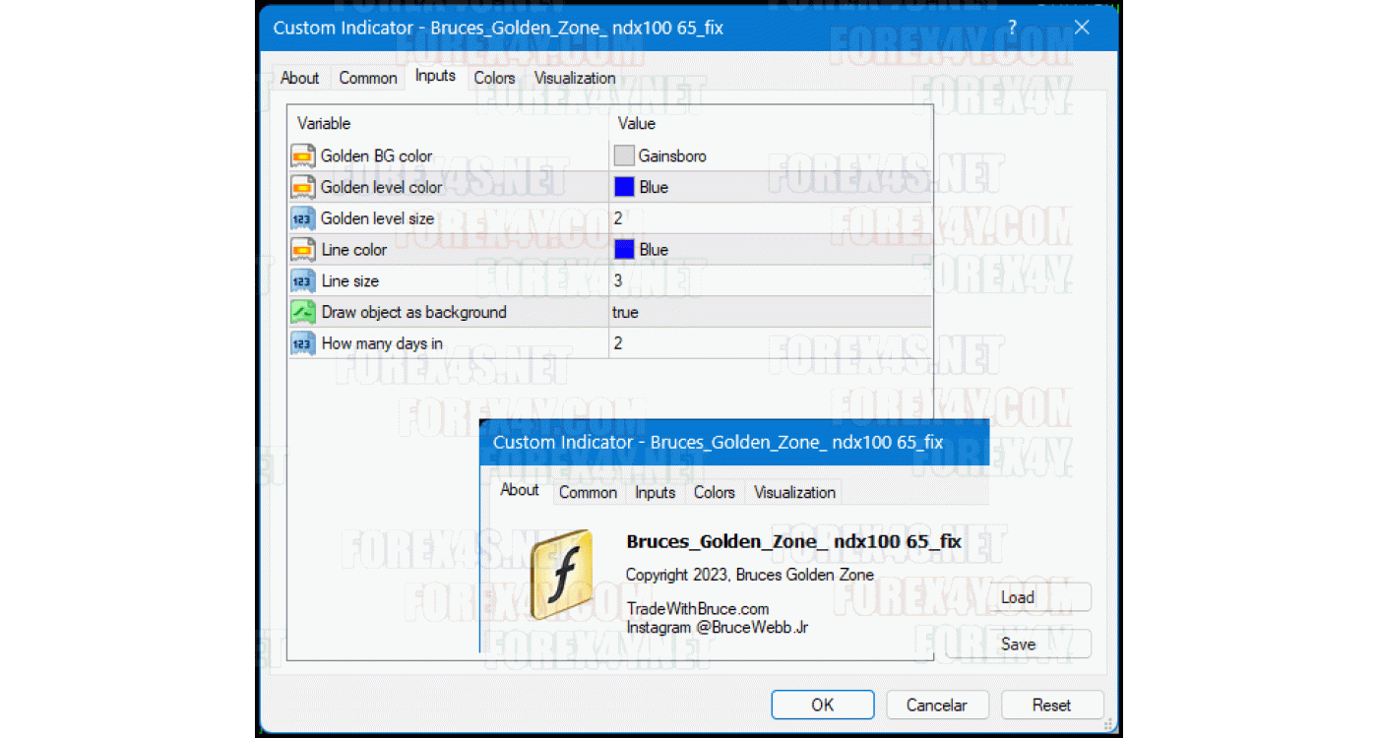This screenshot has width=1378, height=738.
Task: Click the Reset button
Action: (x=1051, y=705)
